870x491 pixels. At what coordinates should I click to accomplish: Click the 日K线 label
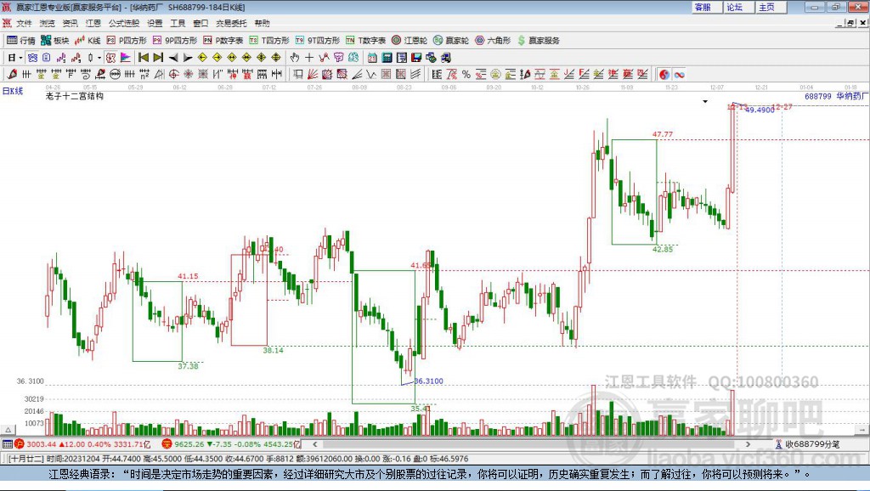pos(13,92)
